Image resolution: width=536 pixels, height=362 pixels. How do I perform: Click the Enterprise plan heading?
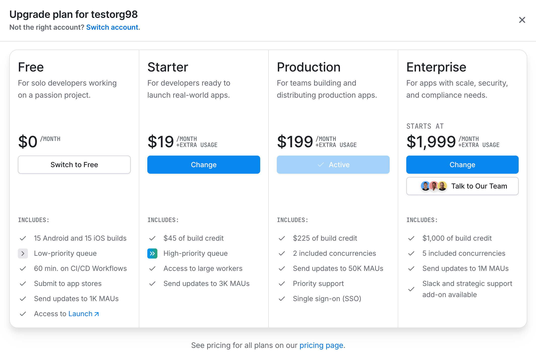(x=436, y=67)
